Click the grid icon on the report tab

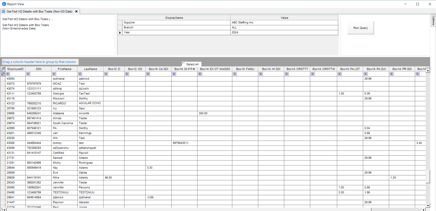tap(3, 11)
